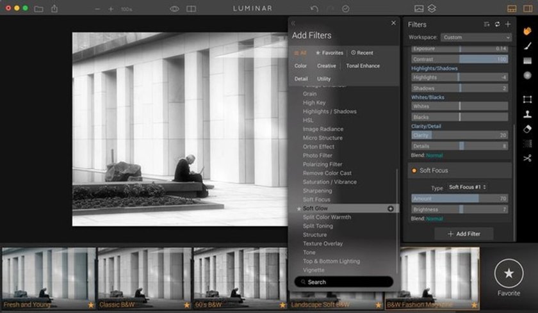This screenshot has width=538, height=313.
Task: Select the Clone Stamp tool
Action: 527,114
